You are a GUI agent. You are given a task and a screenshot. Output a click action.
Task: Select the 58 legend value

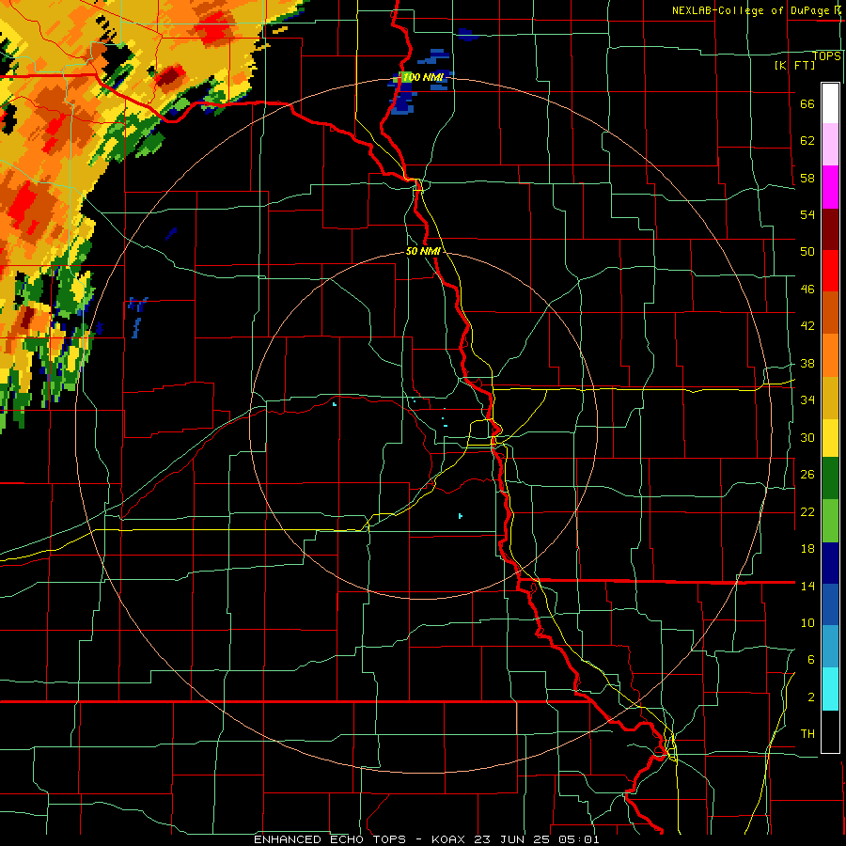807,178
